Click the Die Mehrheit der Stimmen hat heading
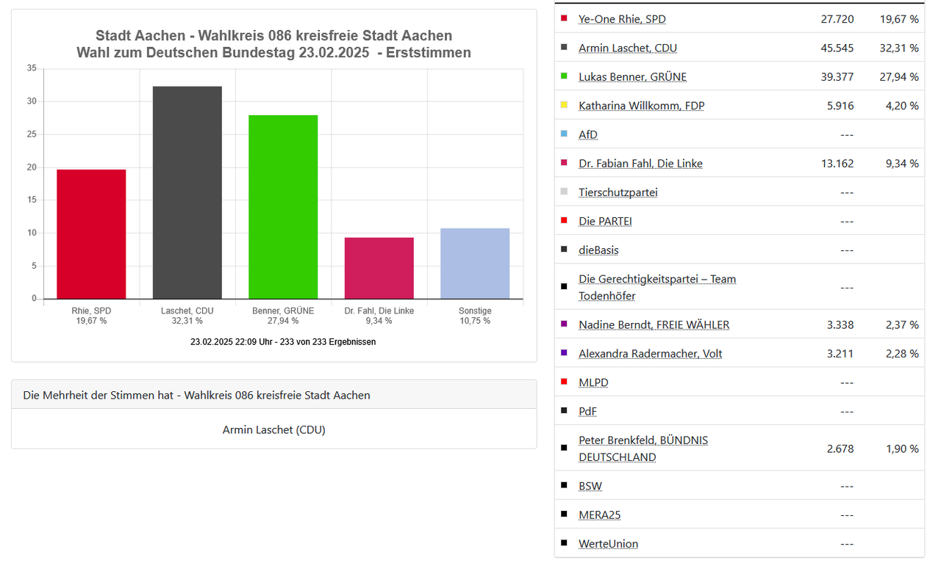 [x=196, y=395]
